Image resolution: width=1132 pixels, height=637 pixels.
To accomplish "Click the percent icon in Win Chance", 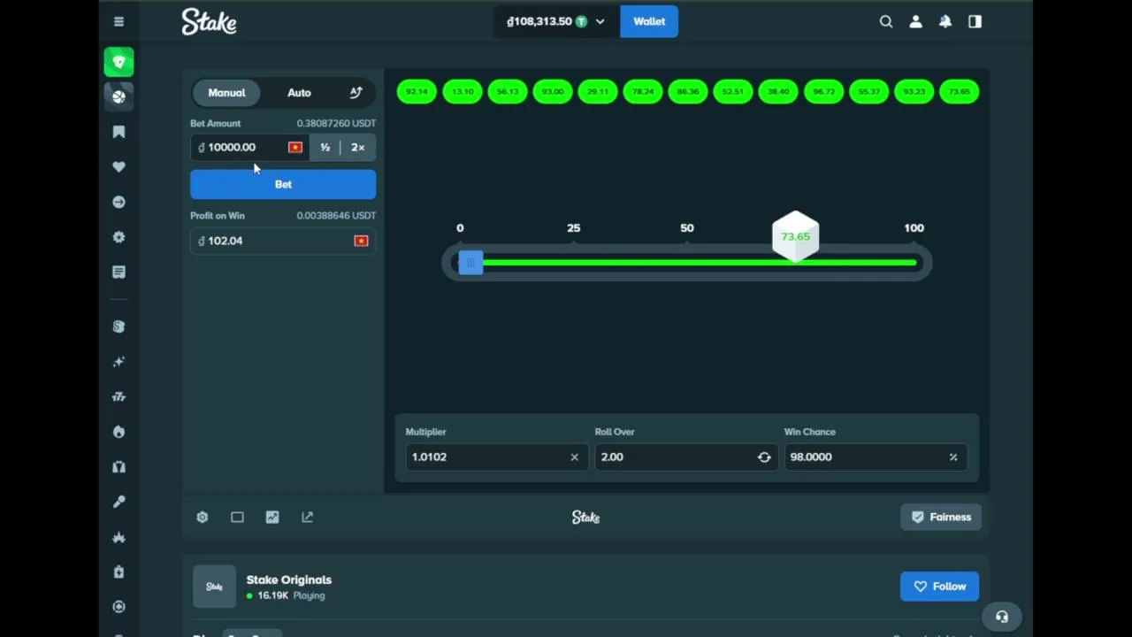I will pos(953,457).
